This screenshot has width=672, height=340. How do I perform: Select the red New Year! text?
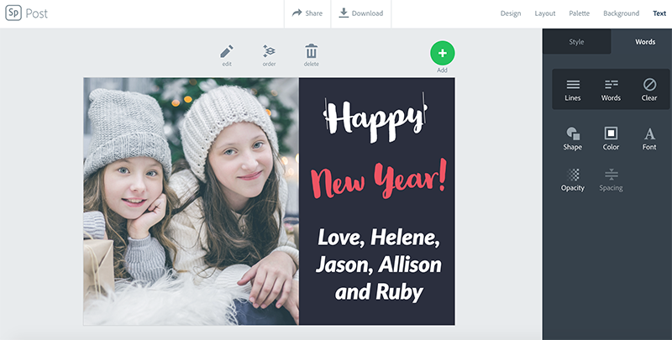coord(379,180)
